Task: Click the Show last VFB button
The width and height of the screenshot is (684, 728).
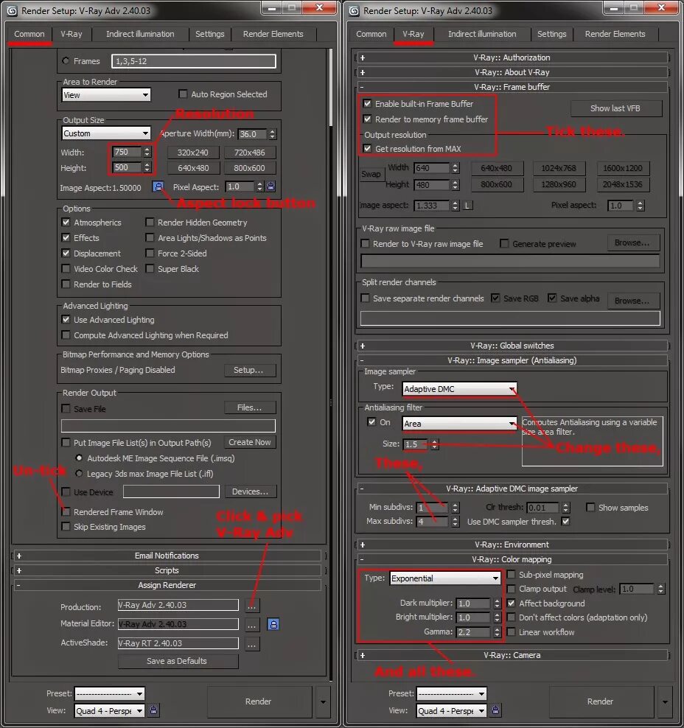Action: pyautogui.click(x=615, y=108)
